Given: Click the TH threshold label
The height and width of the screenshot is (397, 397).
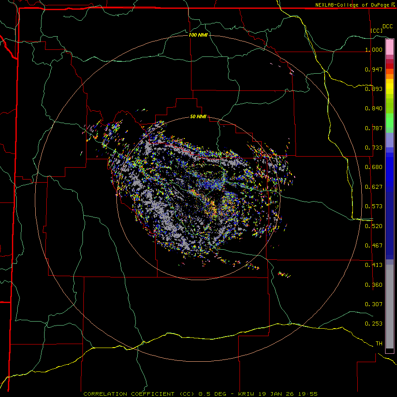Looking at the screenshot, I should click(x=379, y=344).
